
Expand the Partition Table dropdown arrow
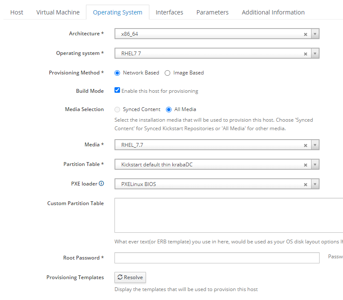(315, 165)
